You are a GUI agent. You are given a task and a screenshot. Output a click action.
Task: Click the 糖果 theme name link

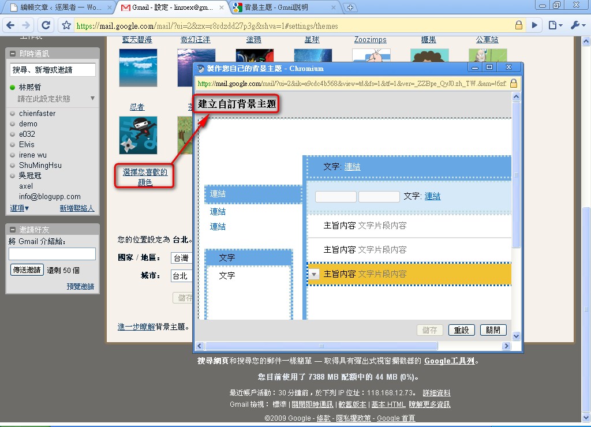click(429, 40)
